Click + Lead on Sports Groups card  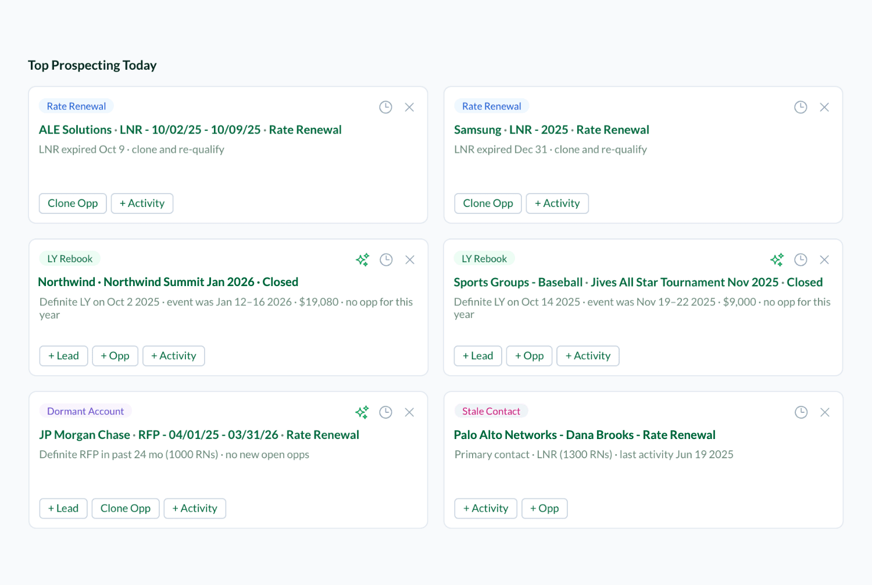point(478,356)
